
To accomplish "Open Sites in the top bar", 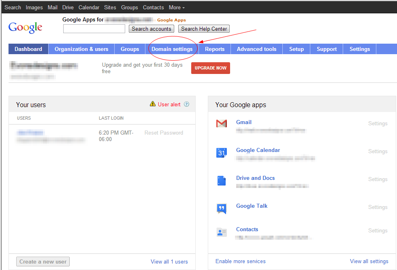I will 110,8.
